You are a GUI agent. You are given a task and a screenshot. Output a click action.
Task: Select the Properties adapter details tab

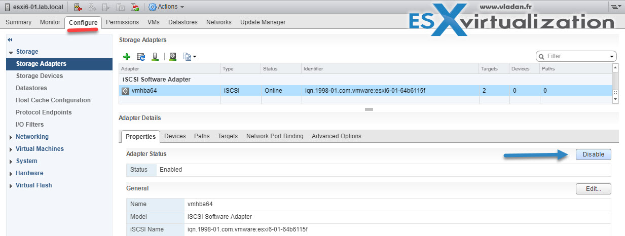(x=140, y=136)
